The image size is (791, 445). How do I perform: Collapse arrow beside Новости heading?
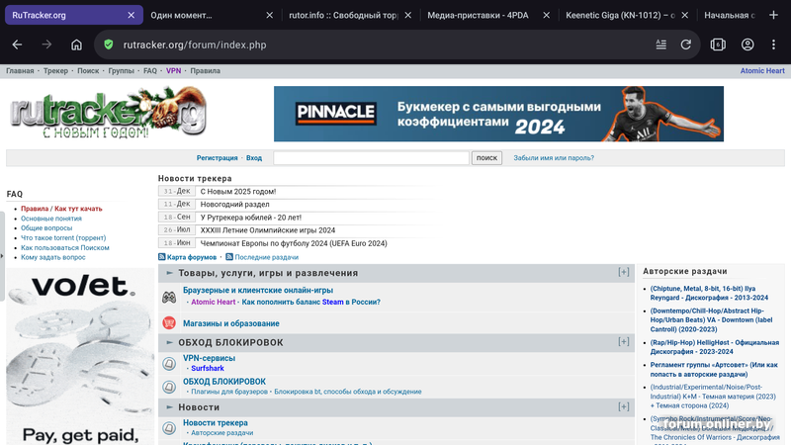[x=169, y=407]
